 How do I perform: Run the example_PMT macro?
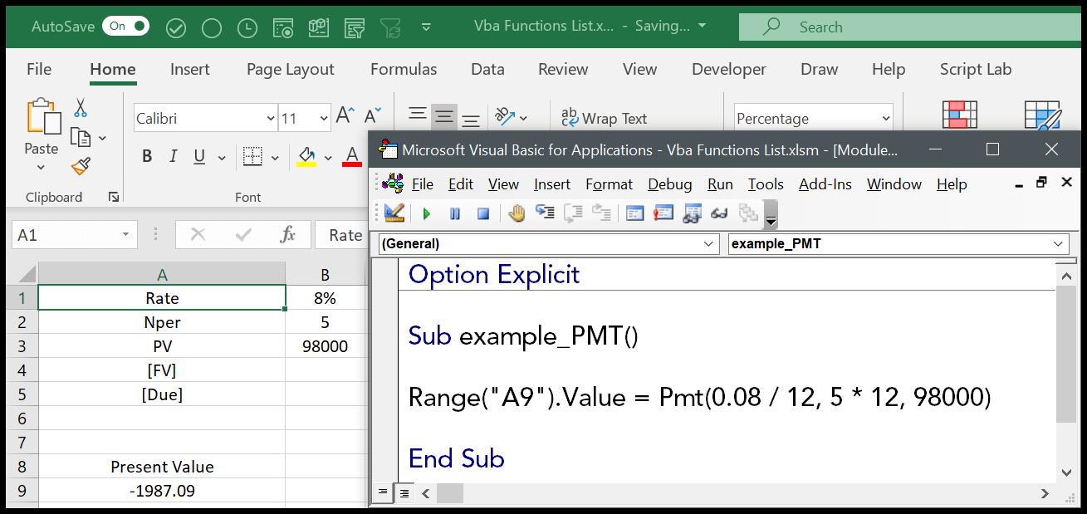pos(427,213)
